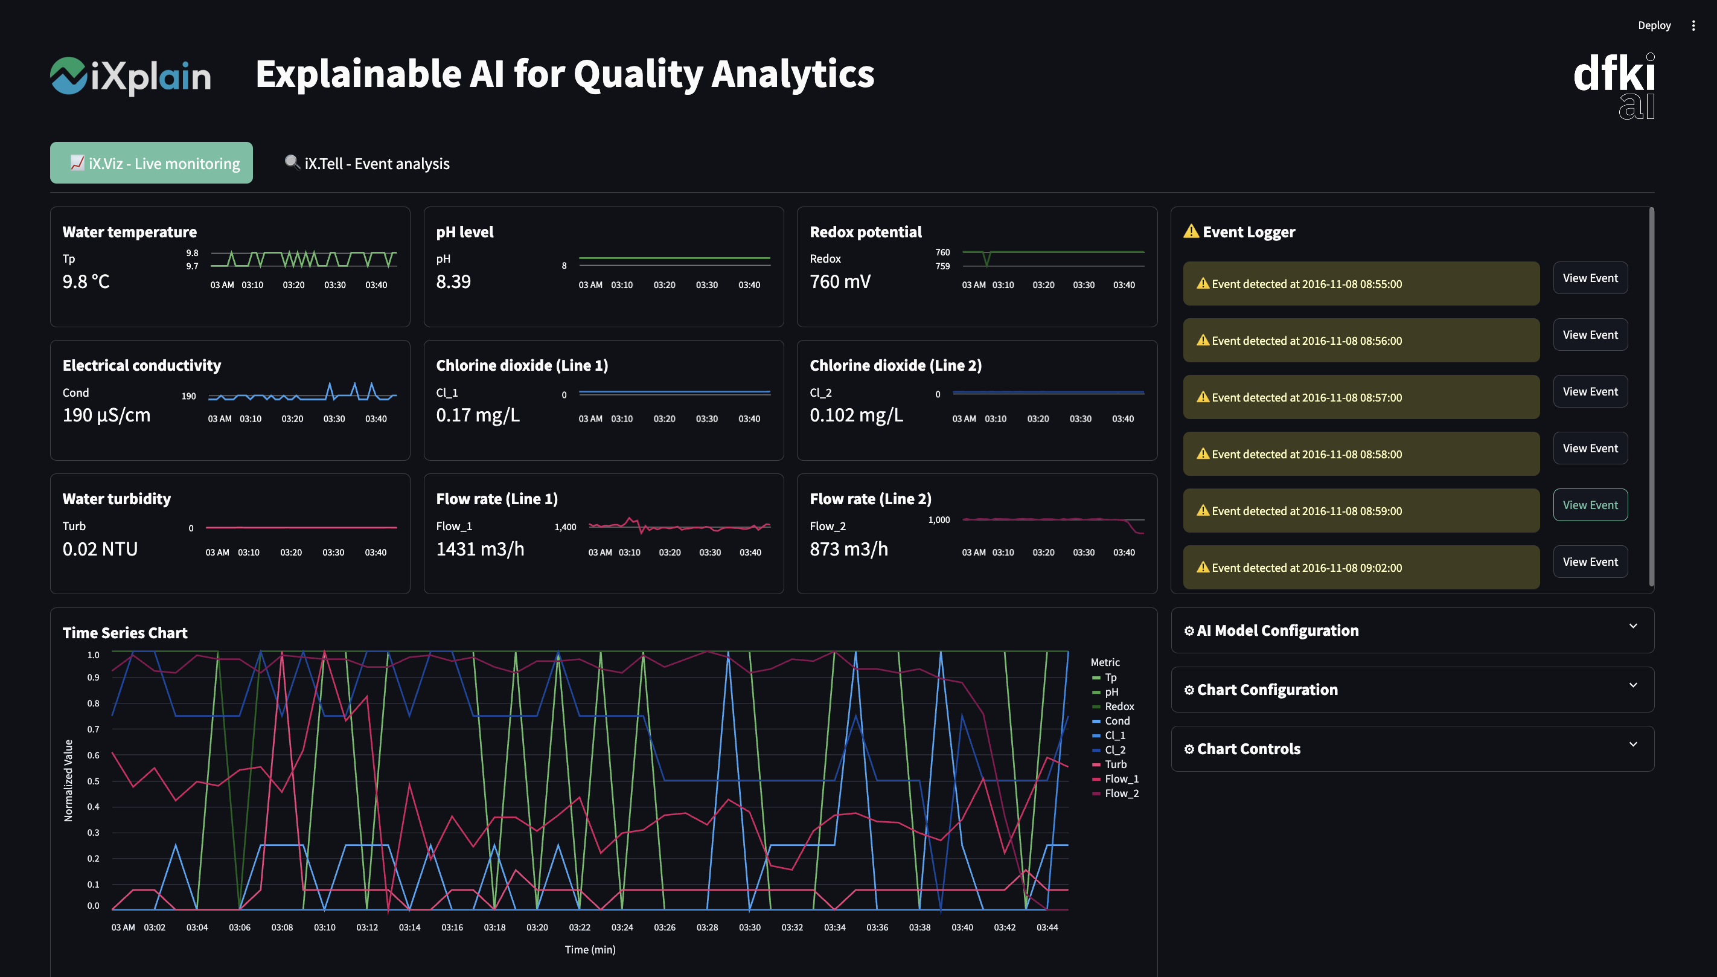
Task: Select the iX.Viz - Live monitoring tab
Action: (x=152, y=163)
